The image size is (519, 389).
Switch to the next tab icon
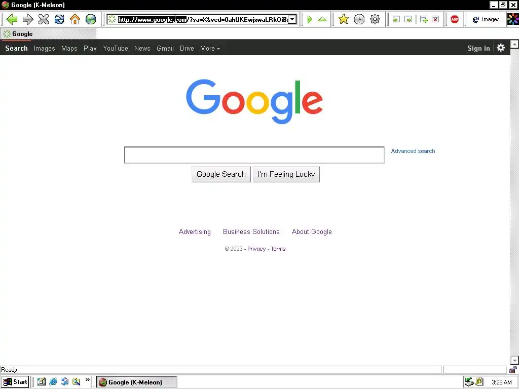[x=409, y=19]
